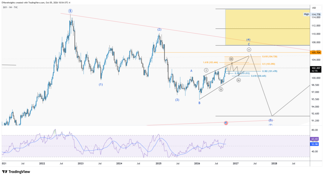Click the 1.618 (103.444) Fibonacci label
Image resolution: width=324 pixels, height=177 pixels.
pyautogui.click(x=210, y=62)
